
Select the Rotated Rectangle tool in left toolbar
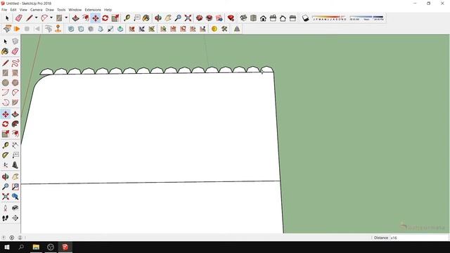[15, 73]
